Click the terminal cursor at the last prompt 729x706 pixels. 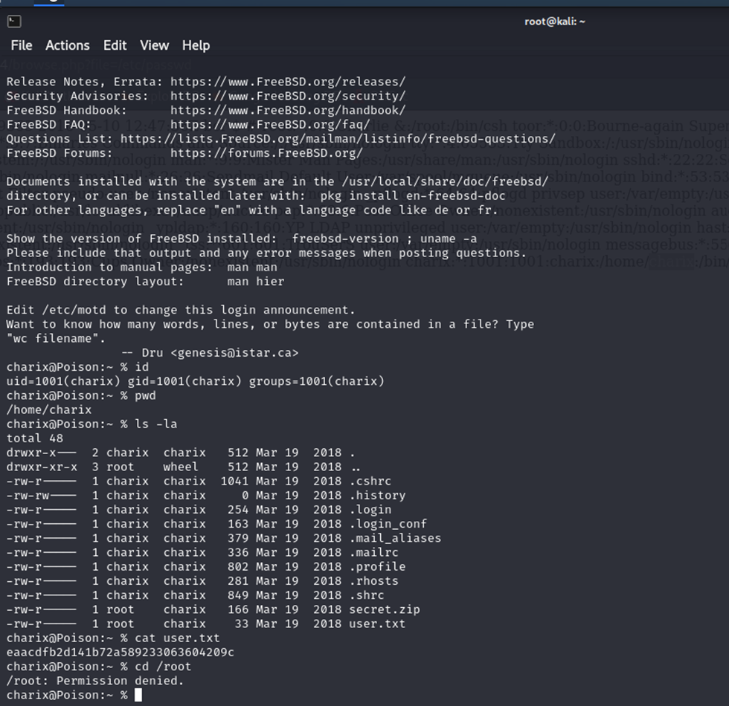(138, 695)
